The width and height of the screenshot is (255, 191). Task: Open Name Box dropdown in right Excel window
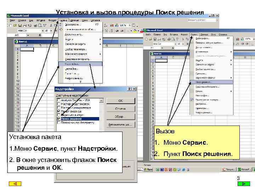pyautogui.click(x=162, y=48)
